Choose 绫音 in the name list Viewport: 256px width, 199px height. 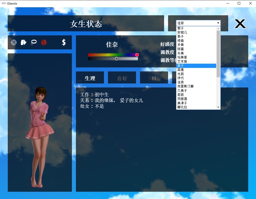click(196, 41)
